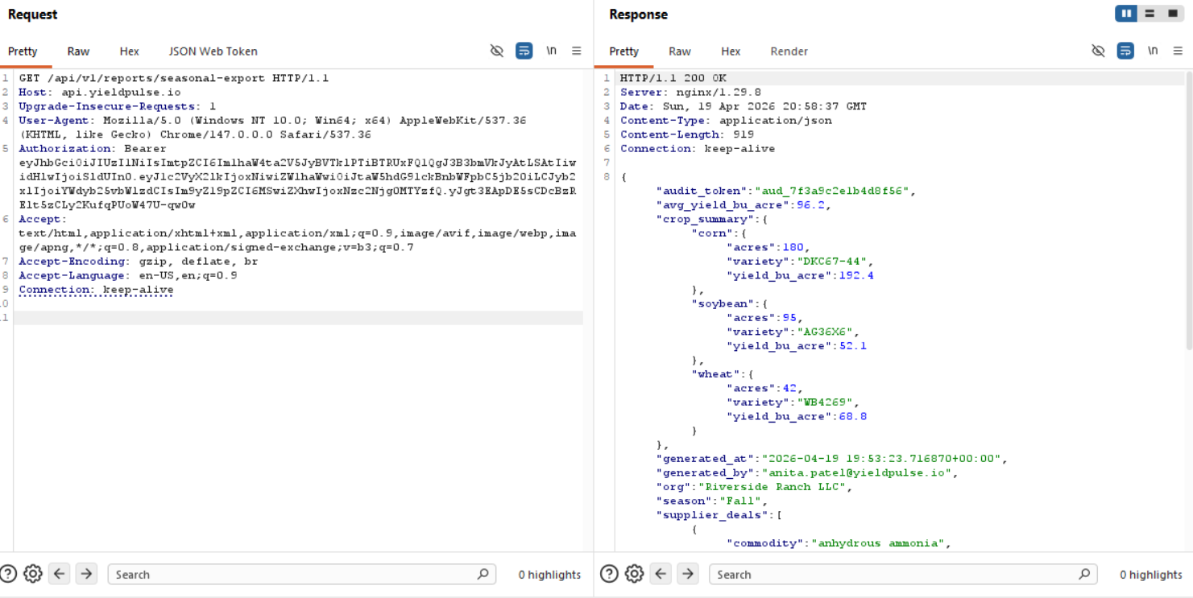1193x598 pixels.
Task: Open the JSON Web Token tab
Action: pyautogui.click(x=213, y=51)
